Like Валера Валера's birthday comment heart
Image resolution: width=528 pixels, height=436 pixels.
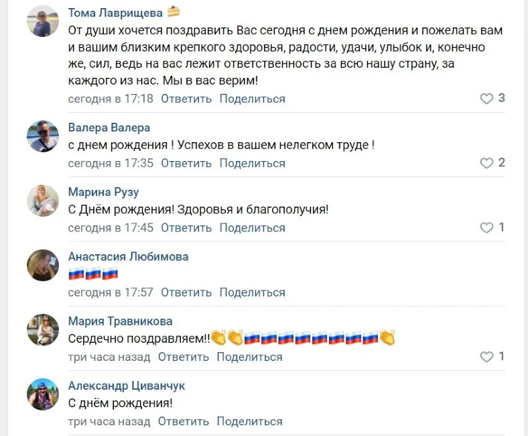click(x=486, y=163)
